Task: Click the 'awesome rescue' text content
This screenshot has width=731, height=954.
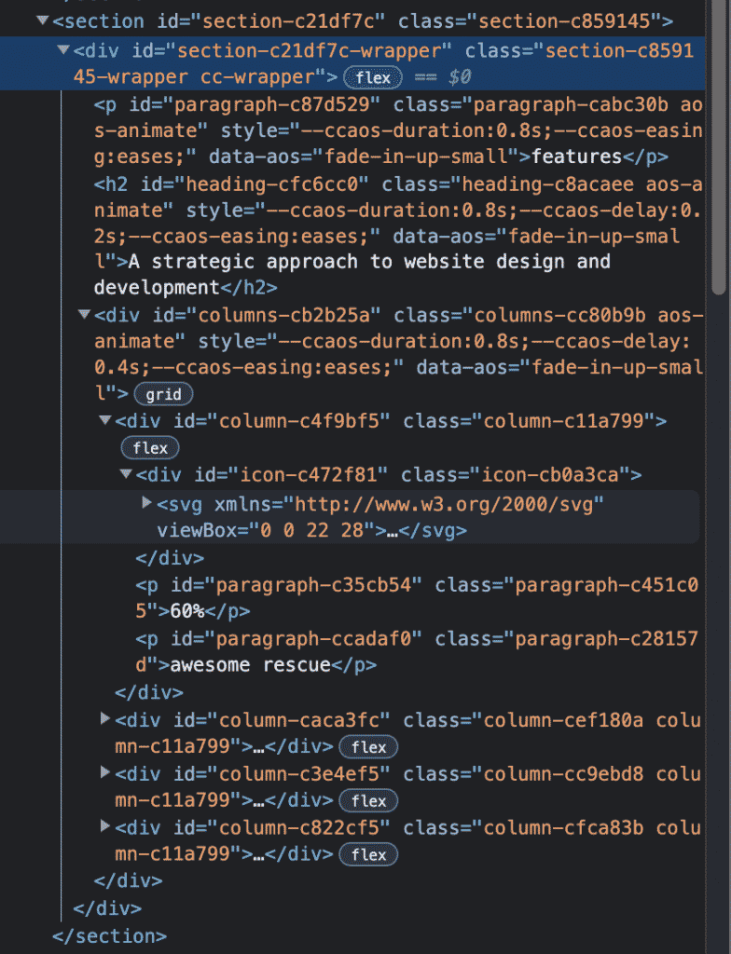Action: (x=251, y=664)
